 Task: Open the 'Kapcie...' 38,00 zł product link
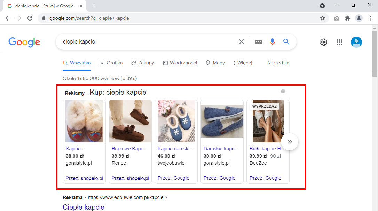coord(76,149)
